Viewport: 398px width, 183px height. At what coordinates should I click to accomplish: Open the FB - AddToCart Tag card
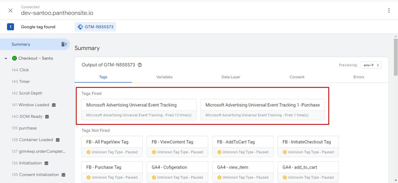pyautogui.click(x=243, y=146)
